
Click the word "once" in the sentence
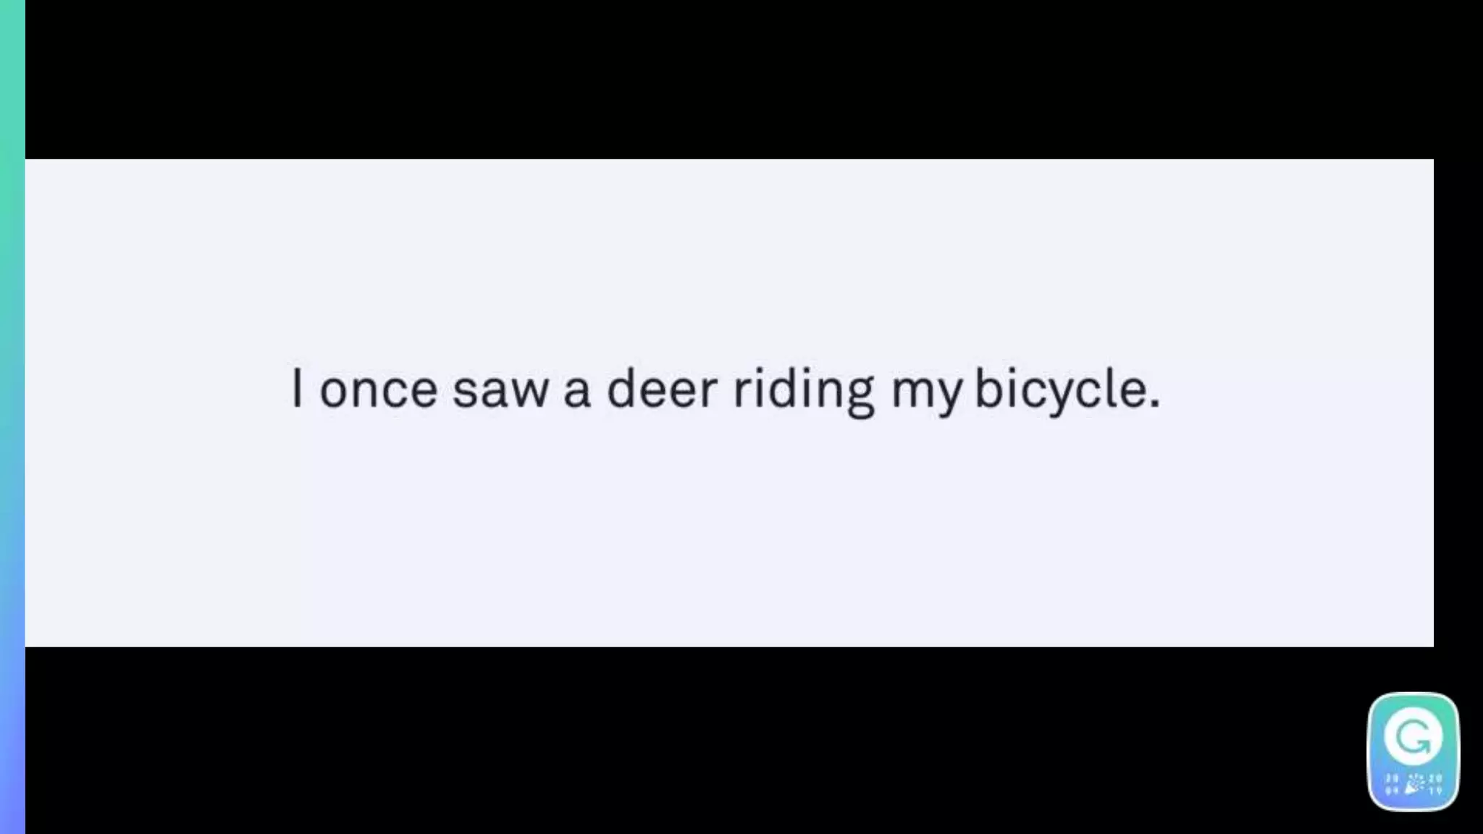point(379,390)
